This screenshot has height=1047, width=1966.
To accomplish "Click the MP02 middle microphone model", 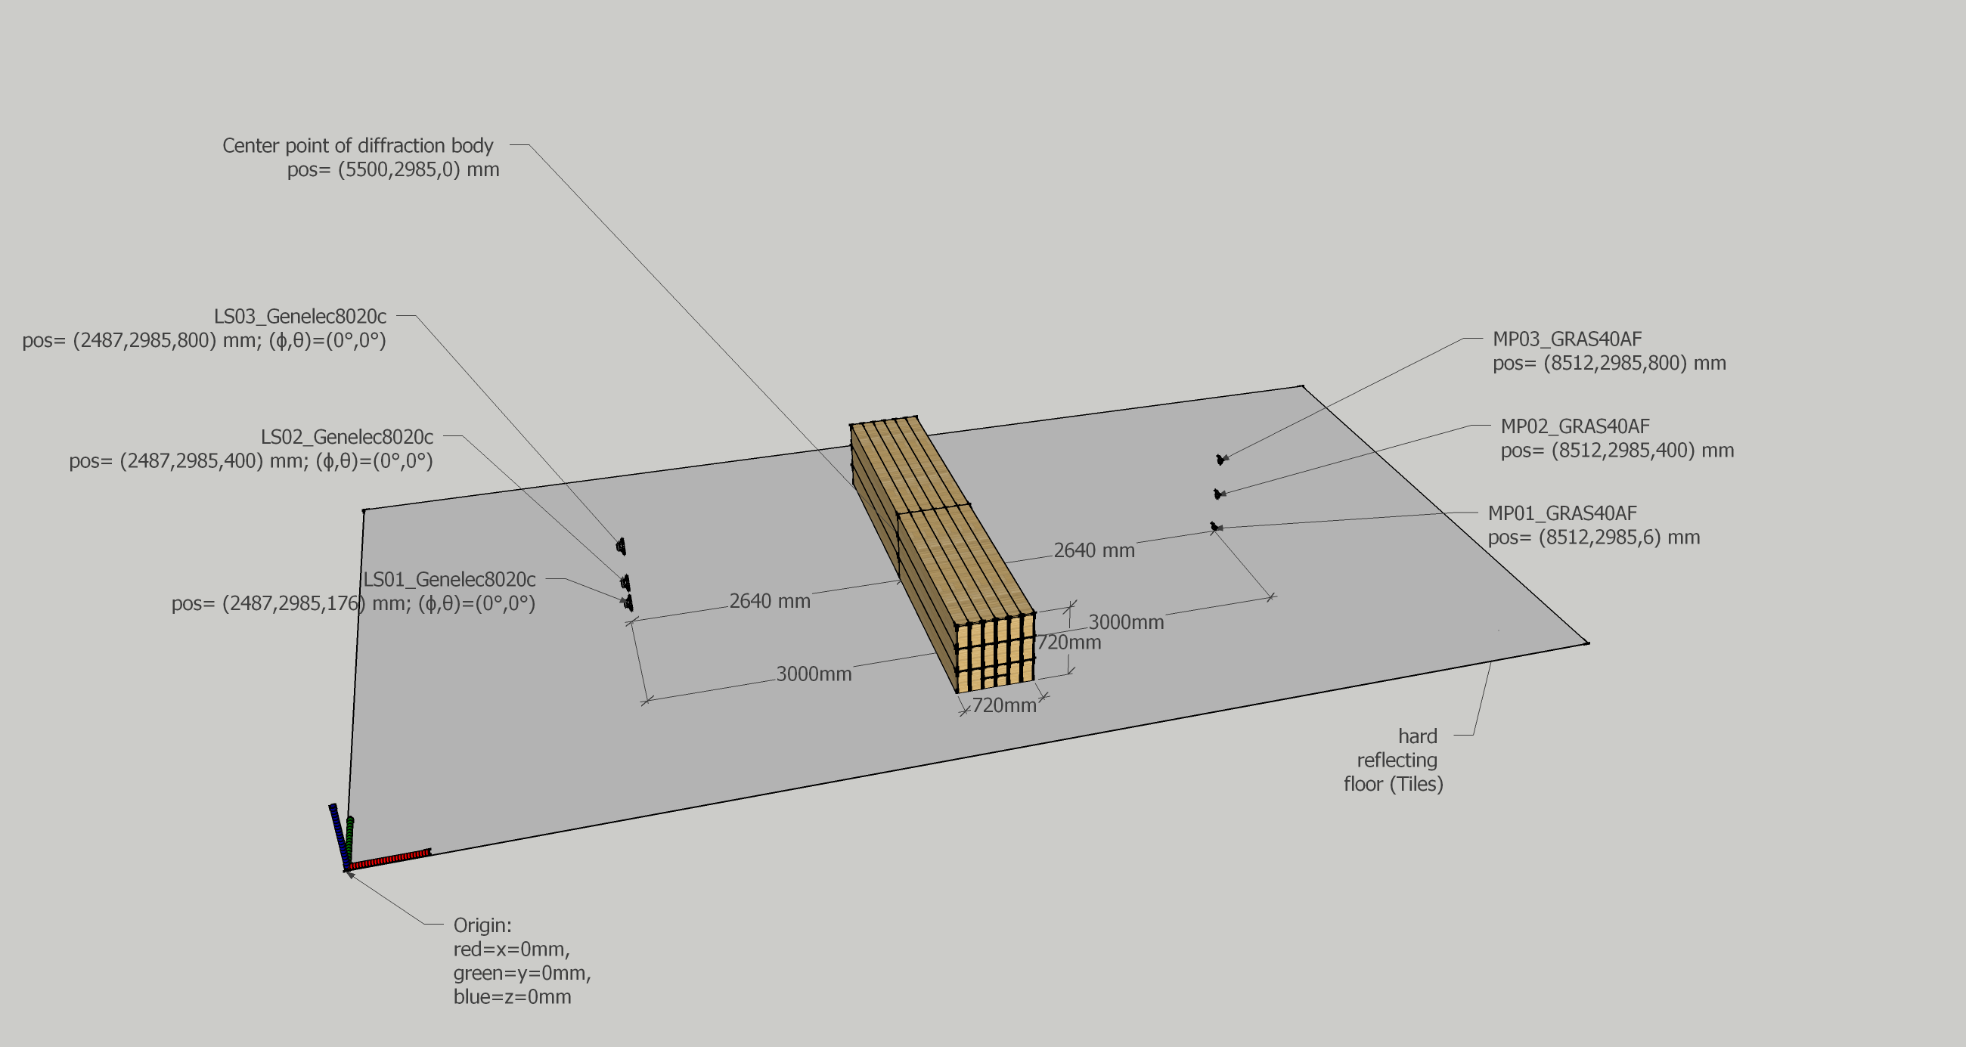I will click(x=1217, y=494).
